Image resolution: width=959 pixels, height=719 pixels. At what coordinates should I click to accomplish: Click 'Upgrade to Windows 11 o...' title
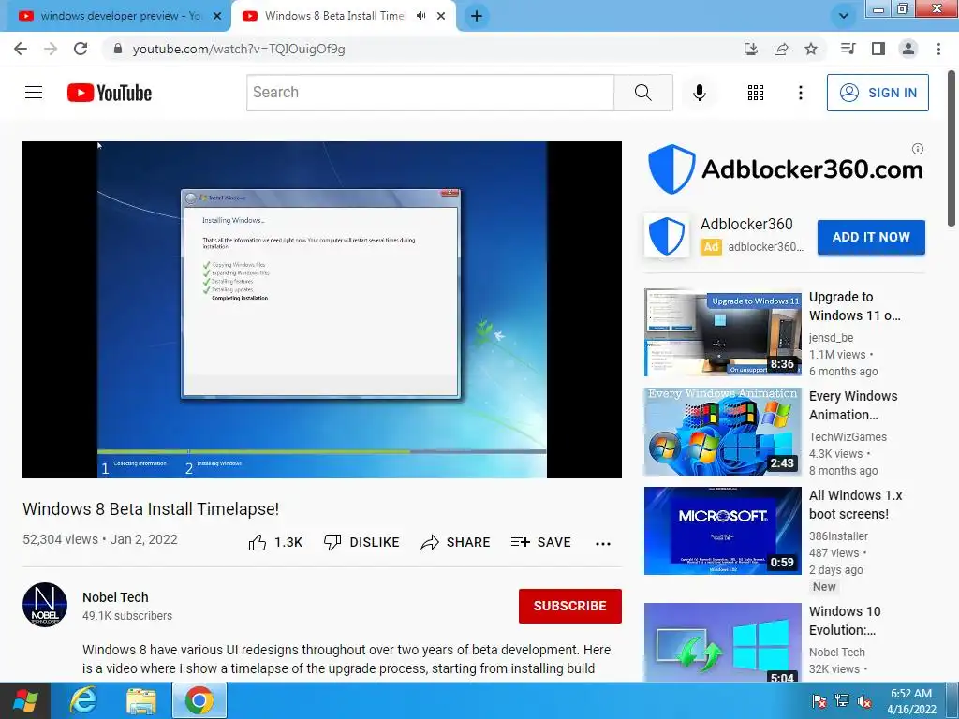click(x=854, y=306)
